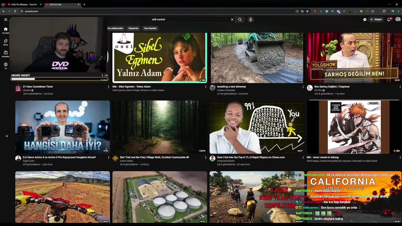Open options menu for Barr Trail video
Screen dimensions: 402x226
pyautogui.click(x=206, y=158)
